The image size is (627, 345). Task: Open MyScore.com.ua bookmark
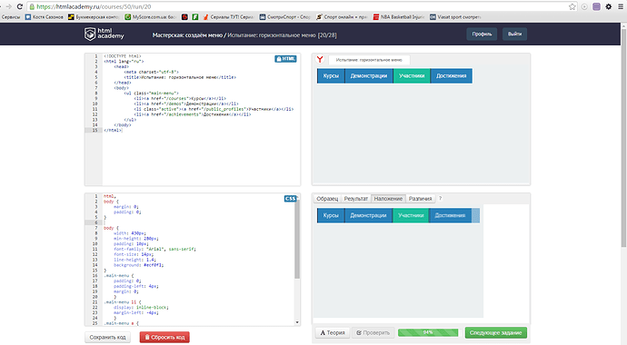click(150, 16)
